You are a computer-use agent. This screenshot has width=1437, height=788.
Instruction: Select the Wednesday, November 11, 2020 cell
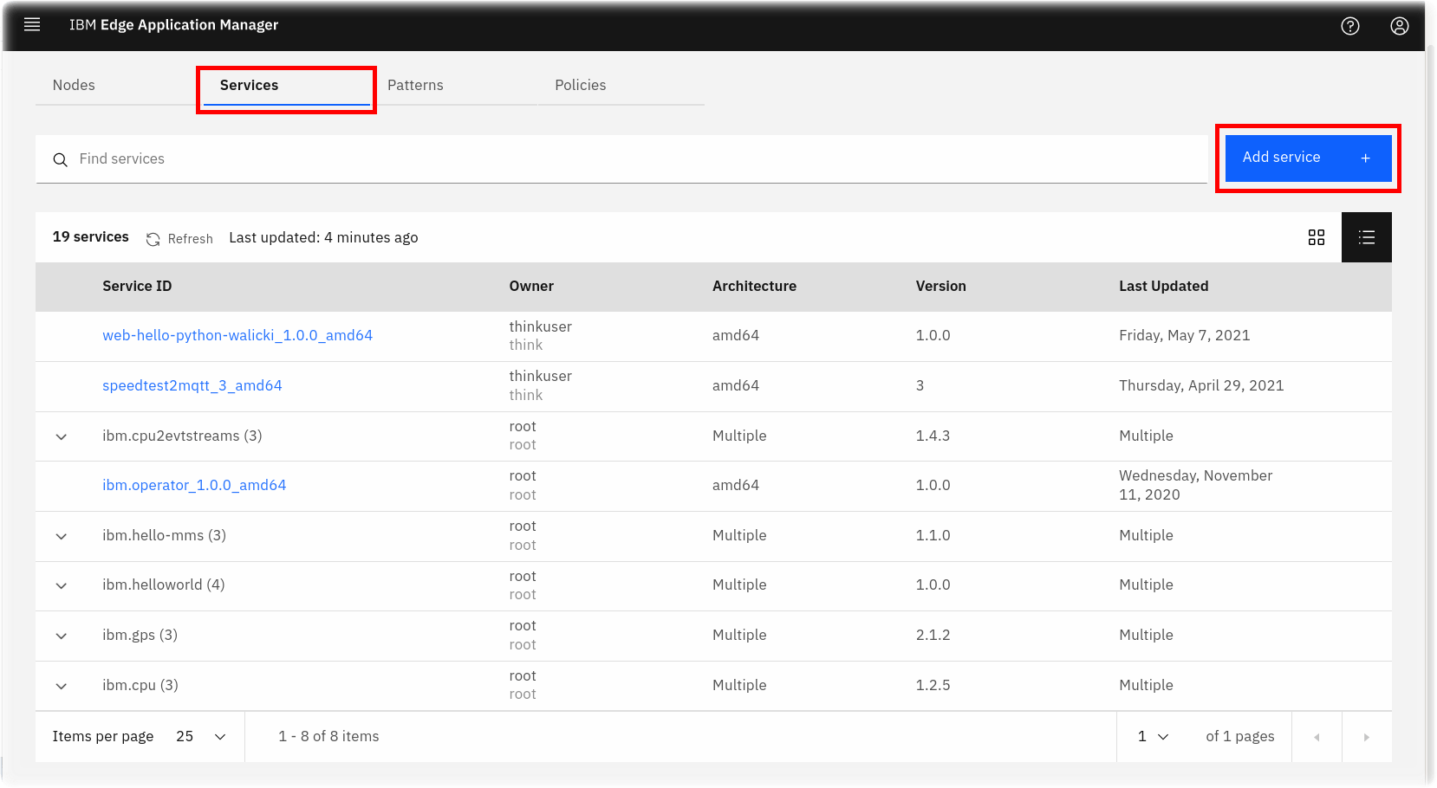[1195, 485]
